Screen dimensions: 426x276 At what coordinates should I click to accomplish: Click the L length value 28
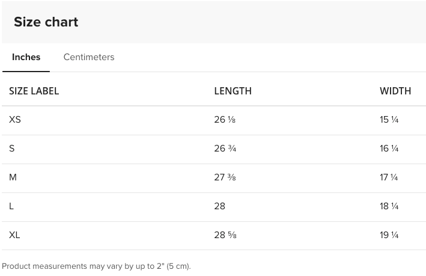219,206
